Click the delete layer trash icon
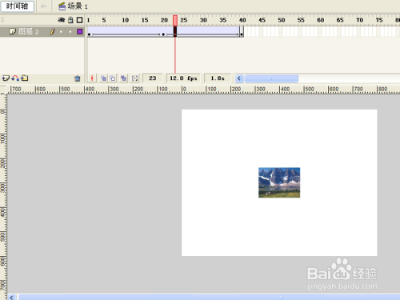Viewport: 400px width, 300px height. click(x=78, y=78)
